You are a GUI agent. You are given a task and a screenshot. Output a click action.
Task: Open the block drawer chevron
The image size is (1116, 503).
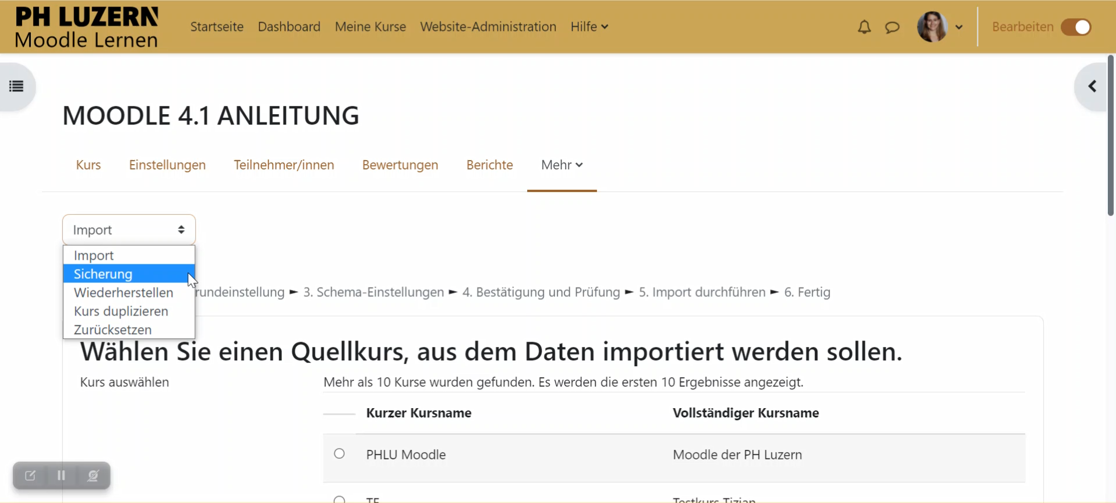click(1092, 87)
